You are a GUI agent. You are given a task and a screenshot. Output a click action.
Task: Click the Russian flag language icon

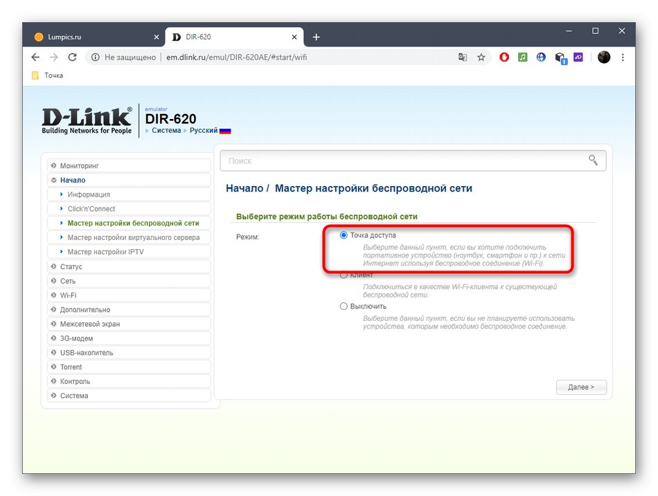tap(225, 130)
